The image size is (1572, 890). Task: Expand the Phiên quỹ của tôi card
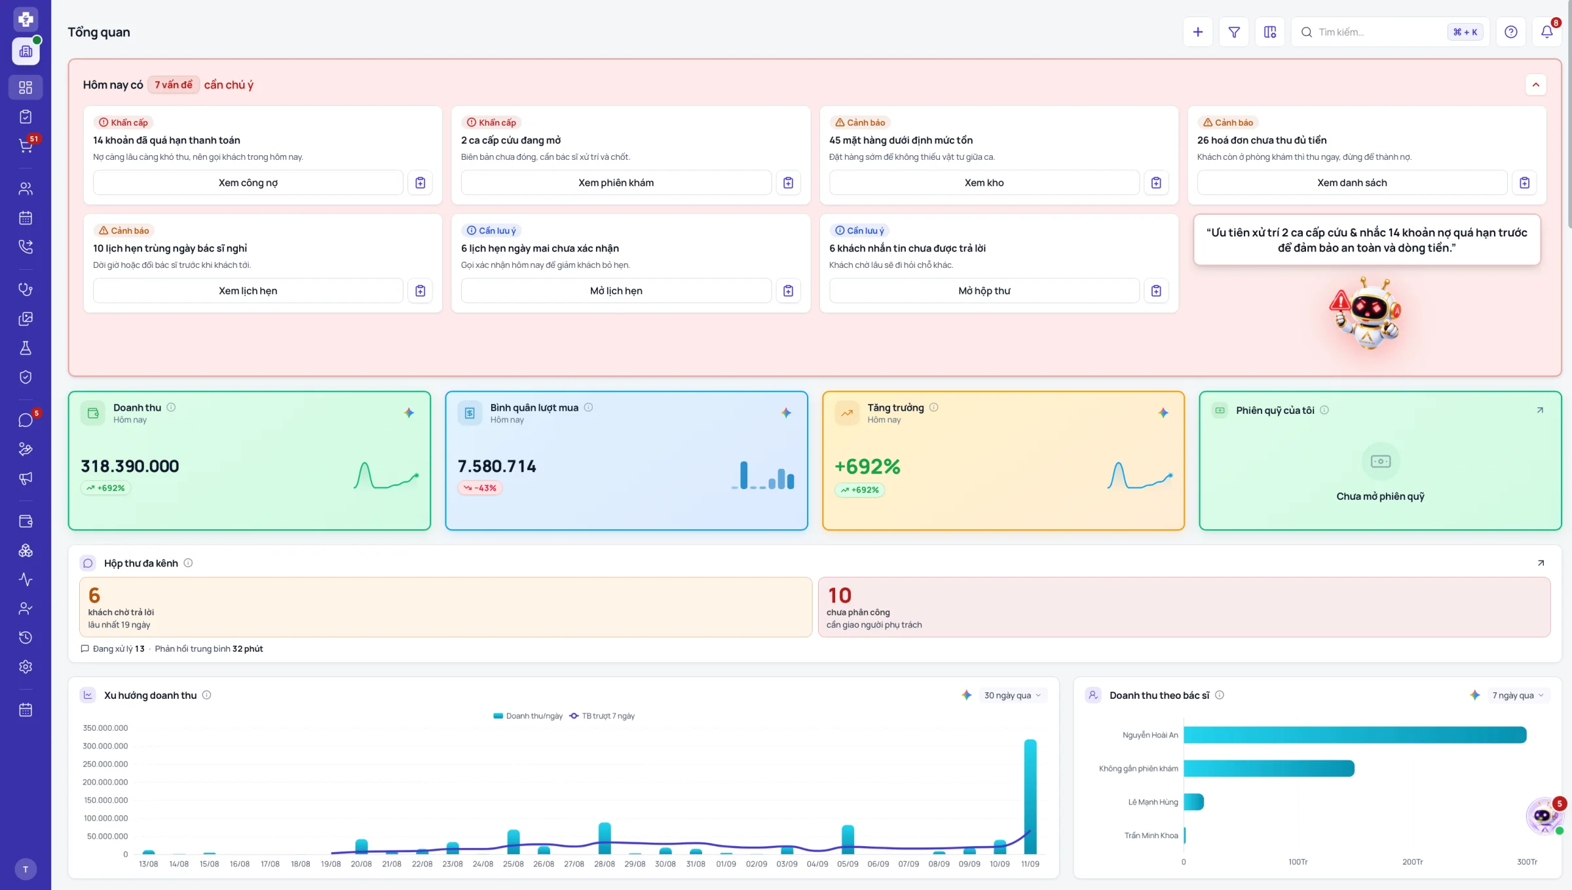pyautogui.click(x=1540, y=410)
